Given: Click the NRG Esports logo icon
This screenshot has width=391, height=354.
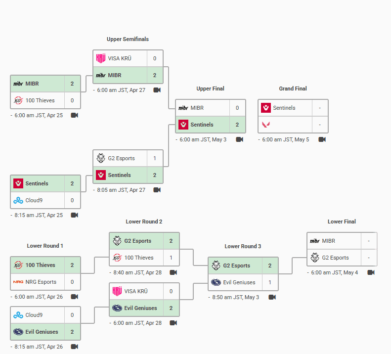Looking at the screenshot, I should [18, 282].
